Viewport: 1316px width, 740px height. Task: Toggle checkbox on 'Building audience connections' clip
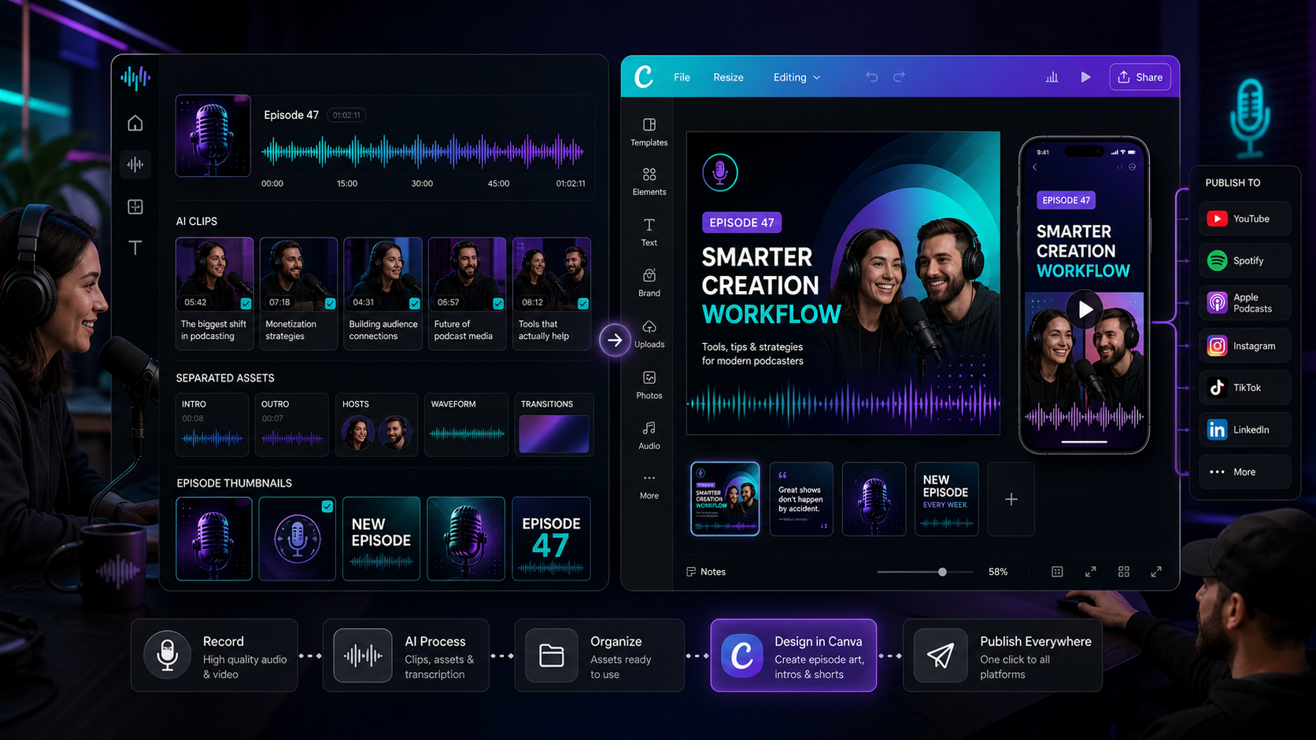pos(415,304)
